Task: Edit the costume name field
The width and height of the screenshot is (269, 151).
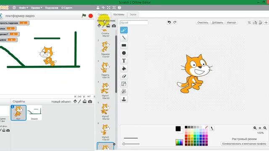Action: 134,23
